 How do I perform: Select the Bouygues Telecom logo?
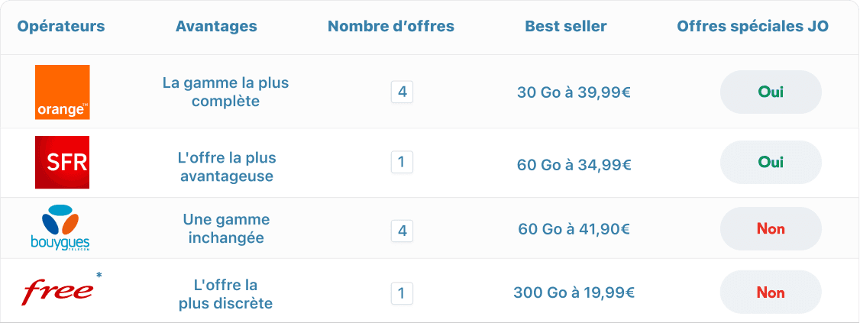click(x=62, y=228)
